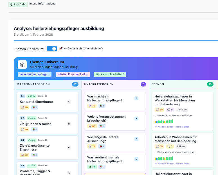218x175 pixels.
Task: Click trend 65 badge under Welche Voraussetzungen brauche ich?
Action: tap(92, 126)
